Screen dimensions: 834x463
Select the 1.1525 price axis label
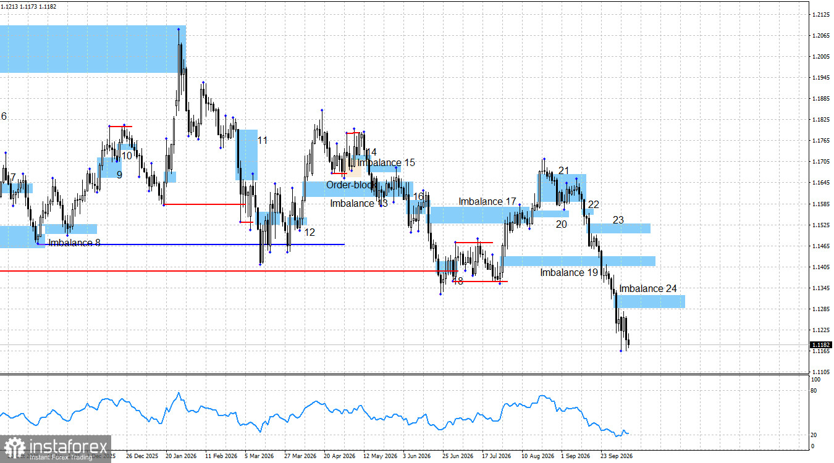pos(821,225)
